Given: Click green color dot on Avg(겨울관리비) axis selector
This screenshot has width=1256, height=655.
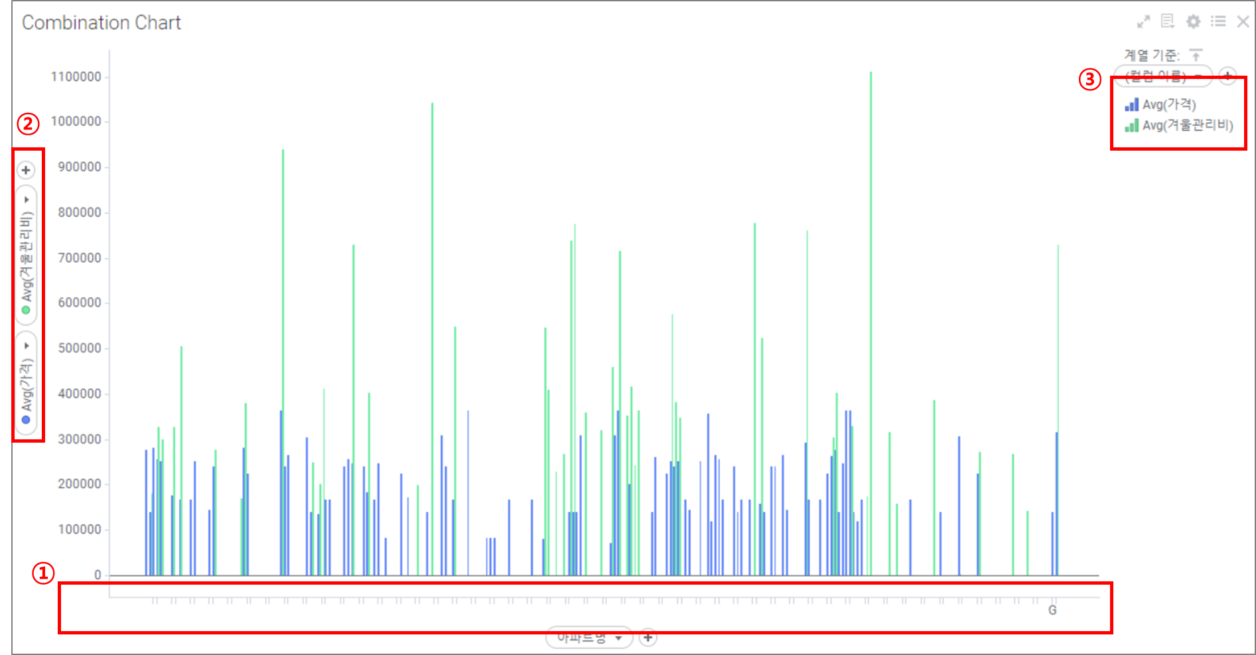Looking at the screenshot, I should click(x=26, y=310).
